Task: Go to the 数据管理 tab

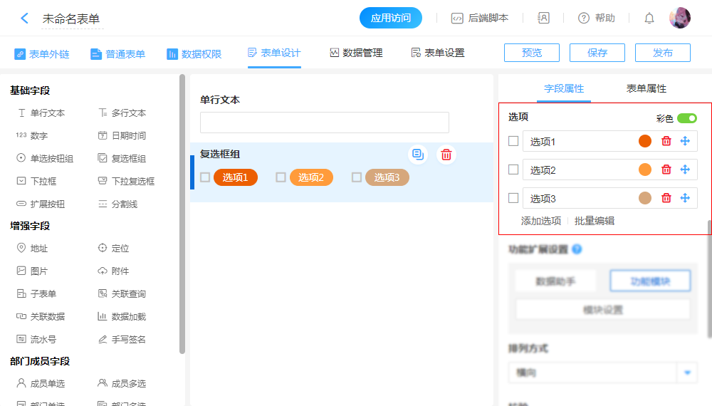Action: tap(356, 53)
